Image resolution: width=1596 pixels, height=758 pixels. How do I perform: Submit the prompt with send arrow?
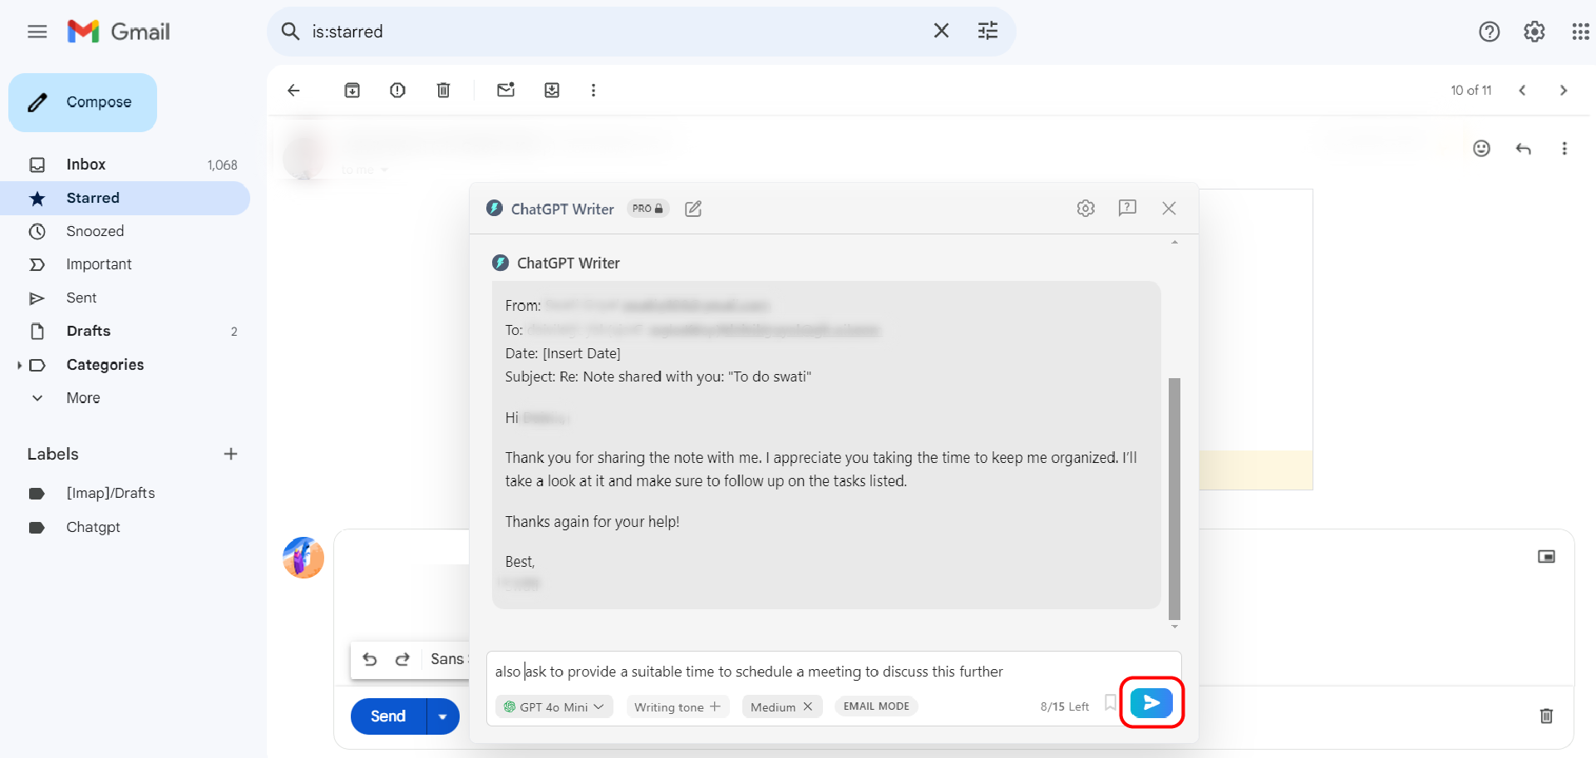point(1151,703)
